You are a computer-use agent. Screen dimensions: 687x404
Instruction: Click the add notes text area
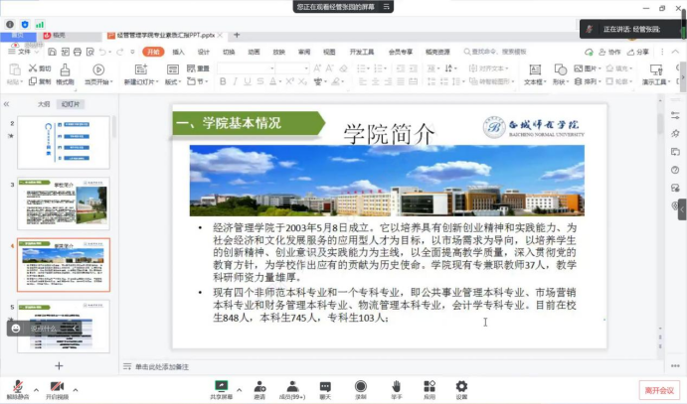point(162,367)
